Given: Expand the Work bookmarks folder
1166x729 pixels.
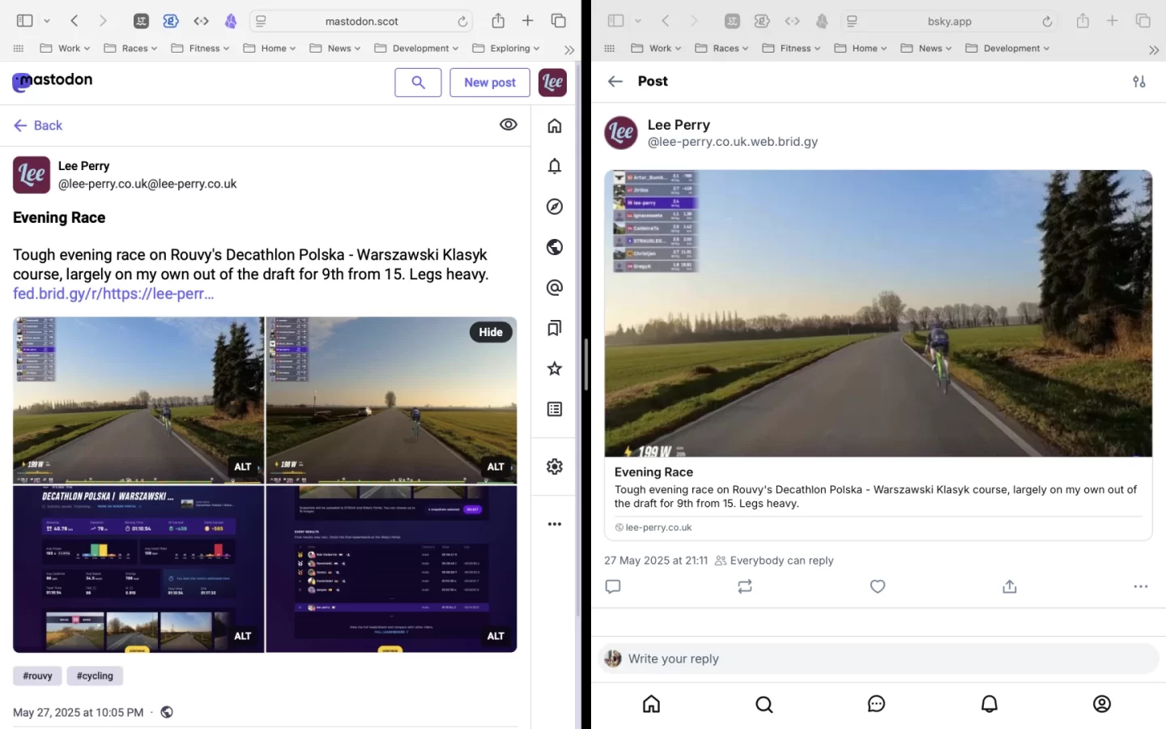Looking at the screenshot, I should [x=65, y=48].
